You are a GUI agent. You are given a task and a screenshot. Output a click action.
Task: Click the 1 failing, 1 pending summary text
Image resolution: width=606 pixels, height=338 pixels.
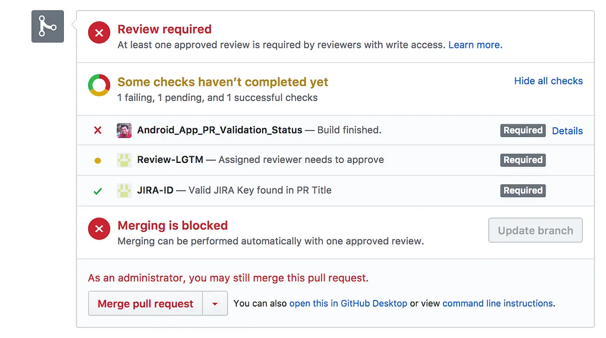217,98
